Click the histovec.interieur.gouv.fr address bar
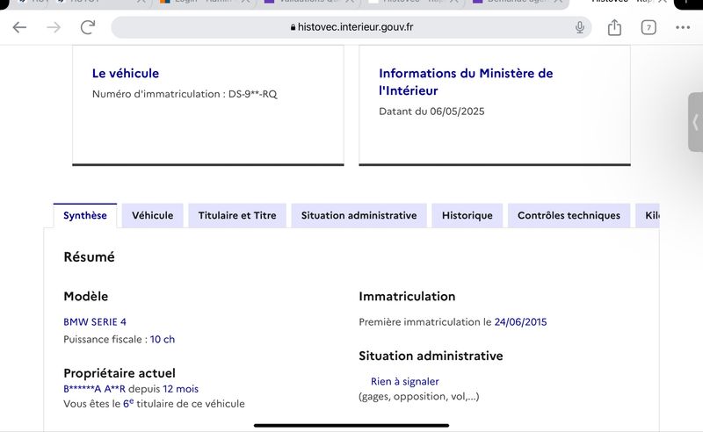703x432 pixels. (351, 27)
